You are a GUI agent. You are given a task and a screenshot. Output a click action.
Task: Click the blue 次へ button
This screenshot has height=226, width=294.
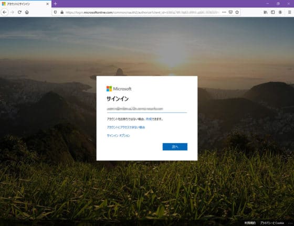coord(175,147)
